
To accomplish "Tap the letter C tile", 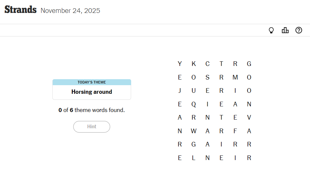I will tap(207, 64).
